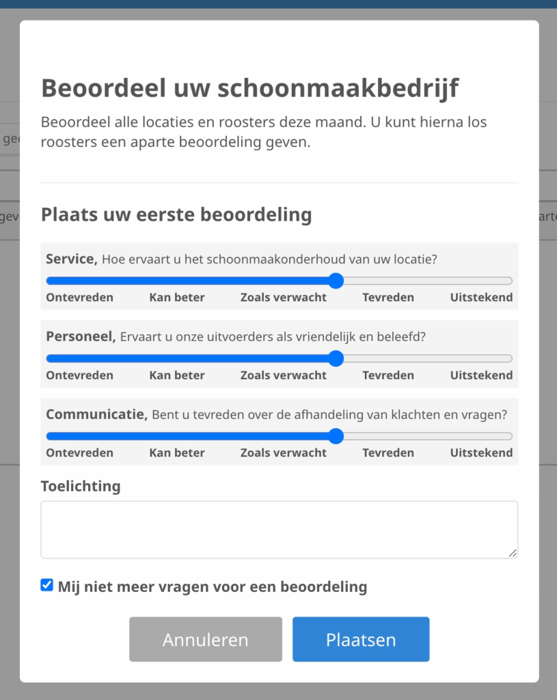Screen dimensions: 557x700
Task: Click the Personeel slider handle
Action: (x=336, y=359)
